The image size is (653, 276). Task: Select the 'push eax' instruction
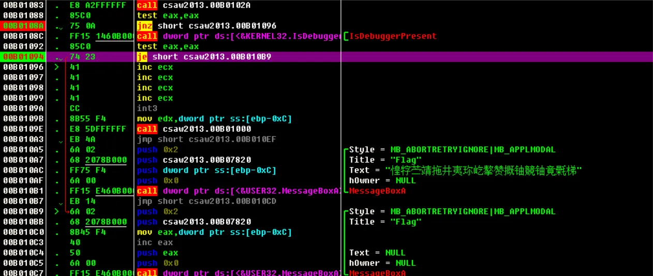click(157, 253)
